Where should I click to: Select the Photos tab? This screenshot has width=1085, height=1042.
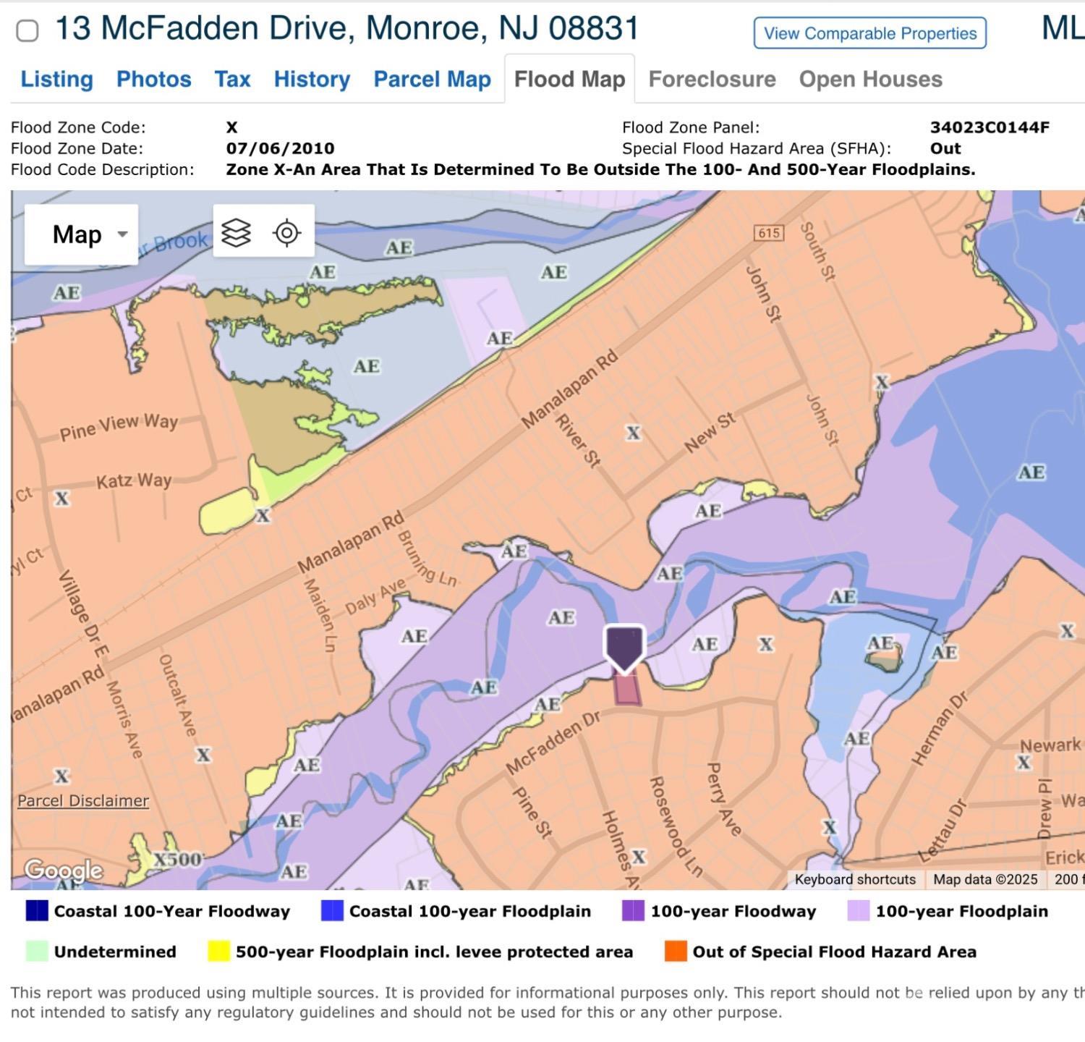(153, 79)
